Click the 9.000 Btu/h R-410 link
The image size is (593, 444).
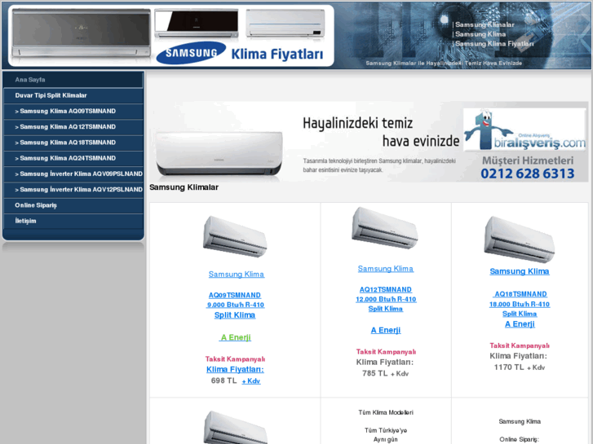(235, 305)
